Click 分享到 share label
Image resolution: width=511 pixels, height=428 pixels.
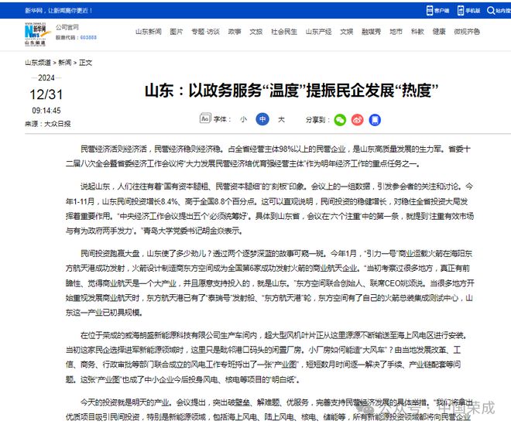pyautogui.click(x=317, y=119)
